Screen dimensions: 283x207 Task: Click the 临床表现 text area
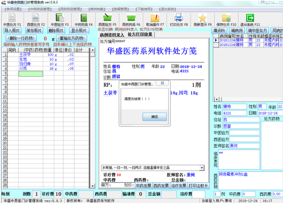coord(239,159)
